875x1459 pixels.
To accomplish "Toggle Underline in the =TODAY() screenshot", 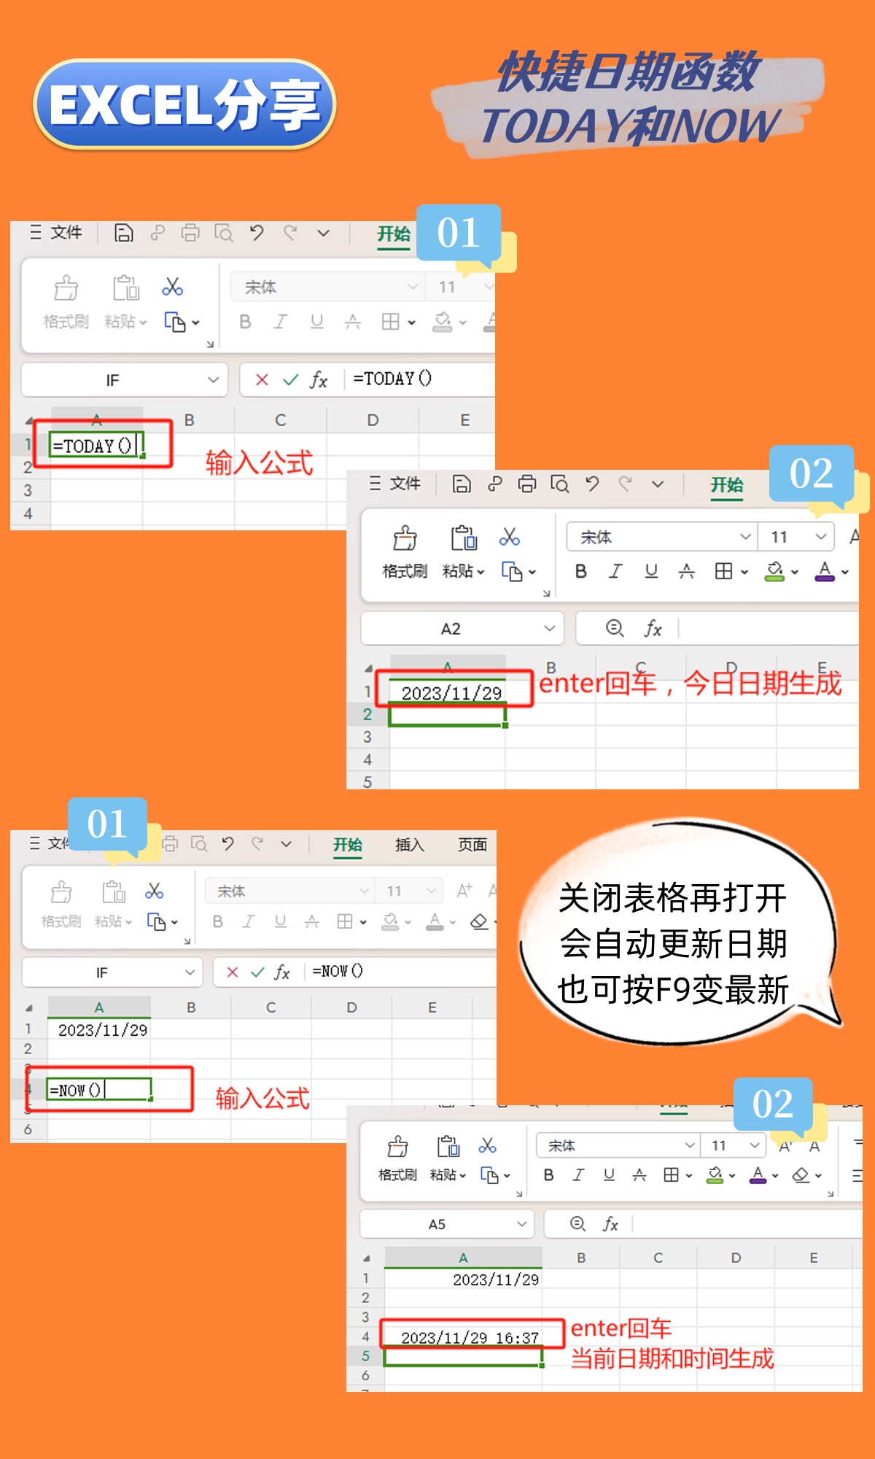I will [x=316, y=322].
